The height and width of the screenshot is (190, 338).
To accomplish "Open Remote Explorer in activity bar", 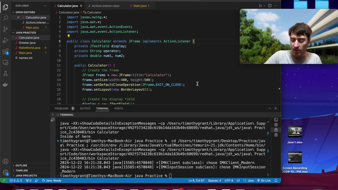I will [6, 63].
